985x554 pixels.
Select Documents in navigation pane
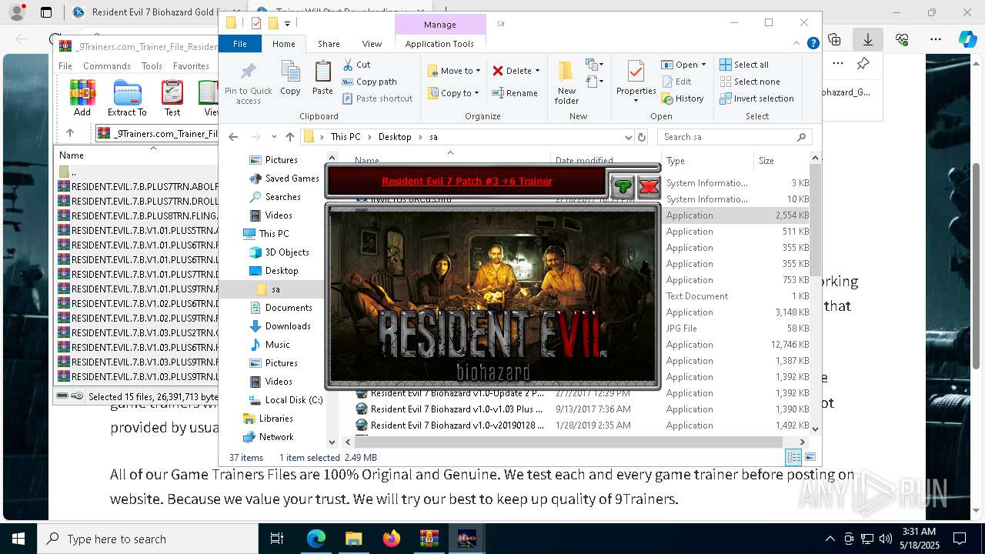tap(289, 308)
